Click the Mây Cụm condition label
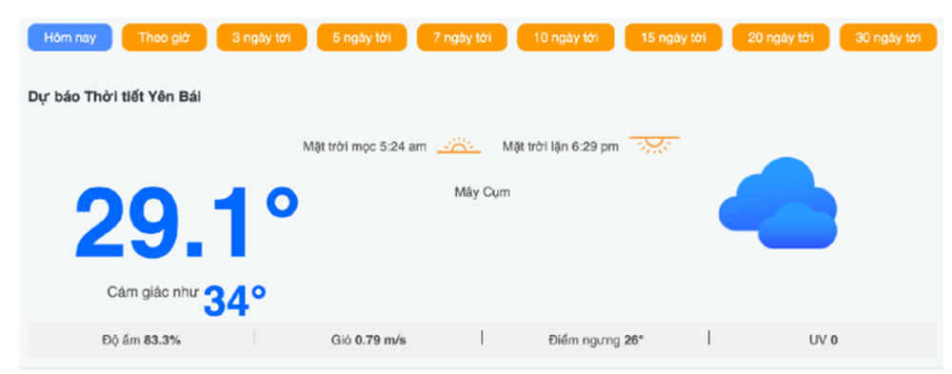The height and width of the screenshot is (374, 952). pyautogui.click(x=483, y=193)
